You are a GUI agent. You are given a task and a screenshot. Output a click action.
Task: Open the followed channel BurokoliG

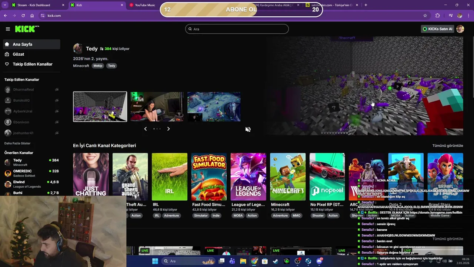pyautogui.click(x=31, y=100)
